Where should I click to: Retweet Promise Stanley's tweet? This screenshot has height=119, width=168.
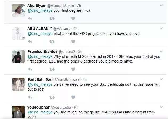(x=52, y=69)
